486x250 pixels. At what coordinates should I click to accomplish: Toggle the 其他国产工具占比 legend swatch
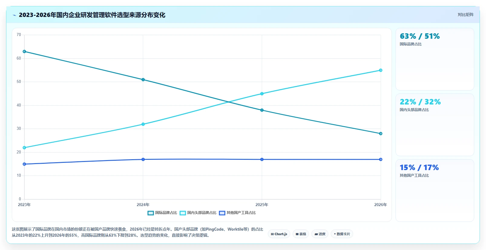click(222, 213)
